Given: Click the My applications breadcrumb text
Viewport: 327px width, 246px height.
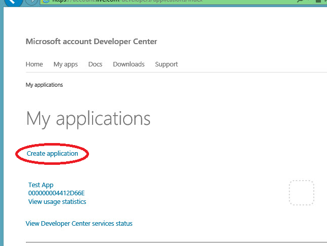Looking at the screenshot, I should (44, 85).
